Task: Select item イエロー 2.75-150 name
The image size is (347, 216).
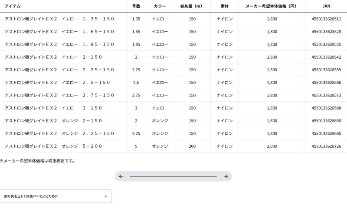Action: pyautogui.click(x=59, y=95)
